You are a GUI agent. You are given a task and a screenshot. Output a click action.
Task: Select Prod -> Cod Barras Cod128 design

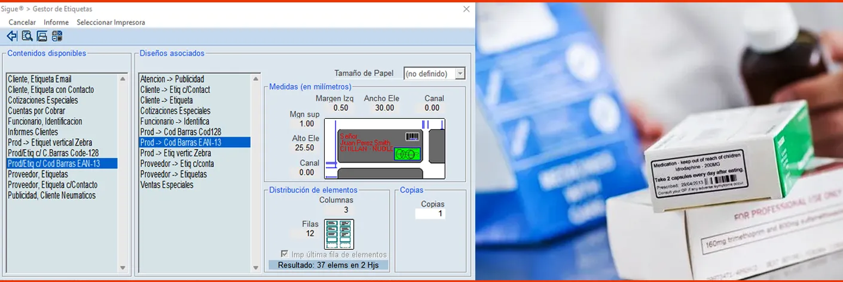183,132
